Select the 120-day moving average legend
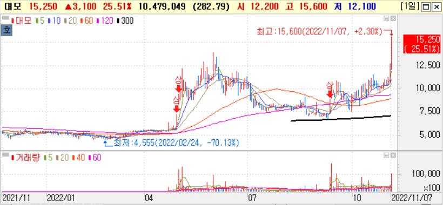Viewport: 443px width, 205px height. [105, 21]
